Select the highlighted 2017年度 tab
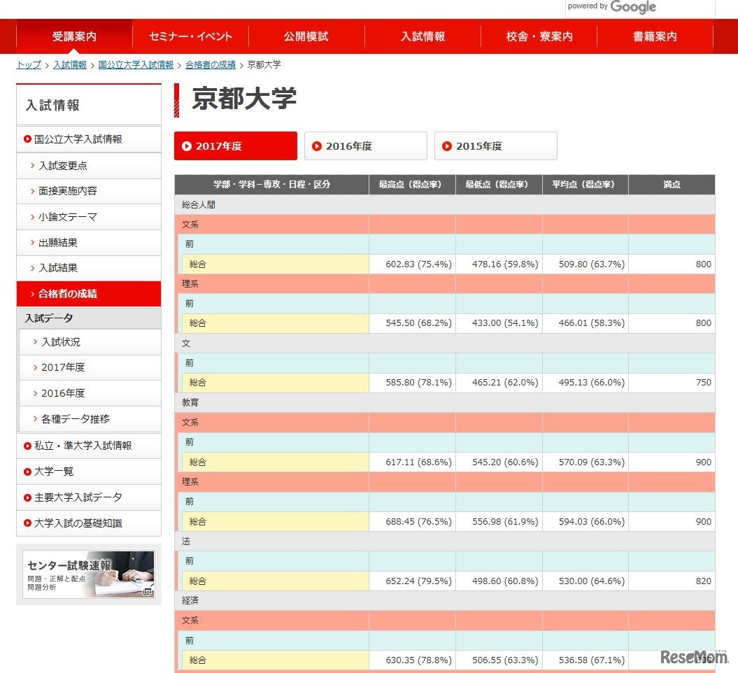This screenshot has height=673, width=738. 235,146
